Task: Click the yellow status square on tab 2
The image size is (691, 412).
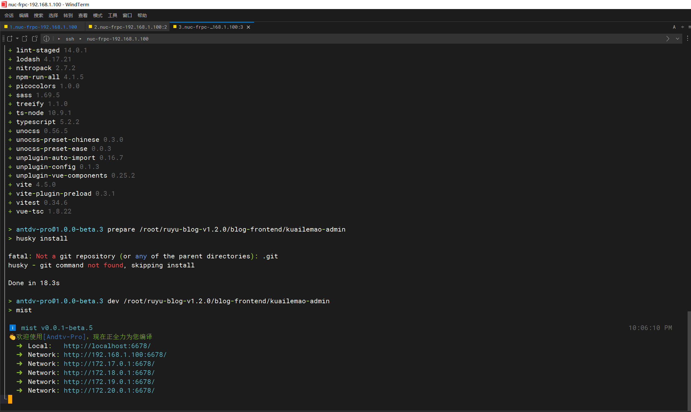Action: (x=90, y=27)
